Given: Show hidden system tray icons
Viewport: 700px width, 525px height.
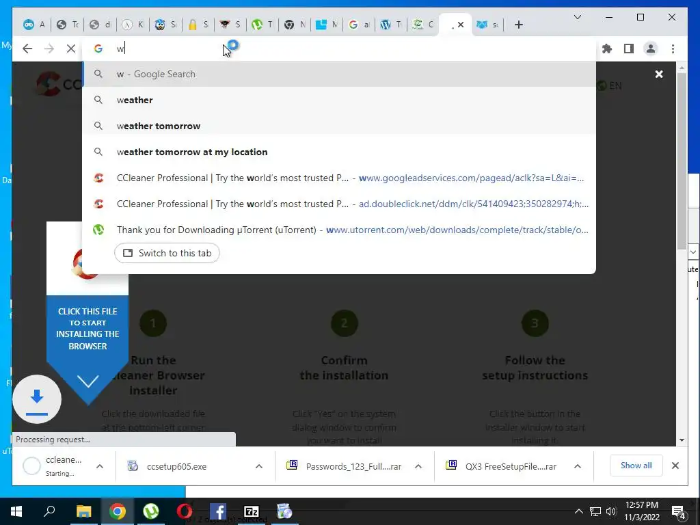Looking at the screenshot, I should (578, 511).
